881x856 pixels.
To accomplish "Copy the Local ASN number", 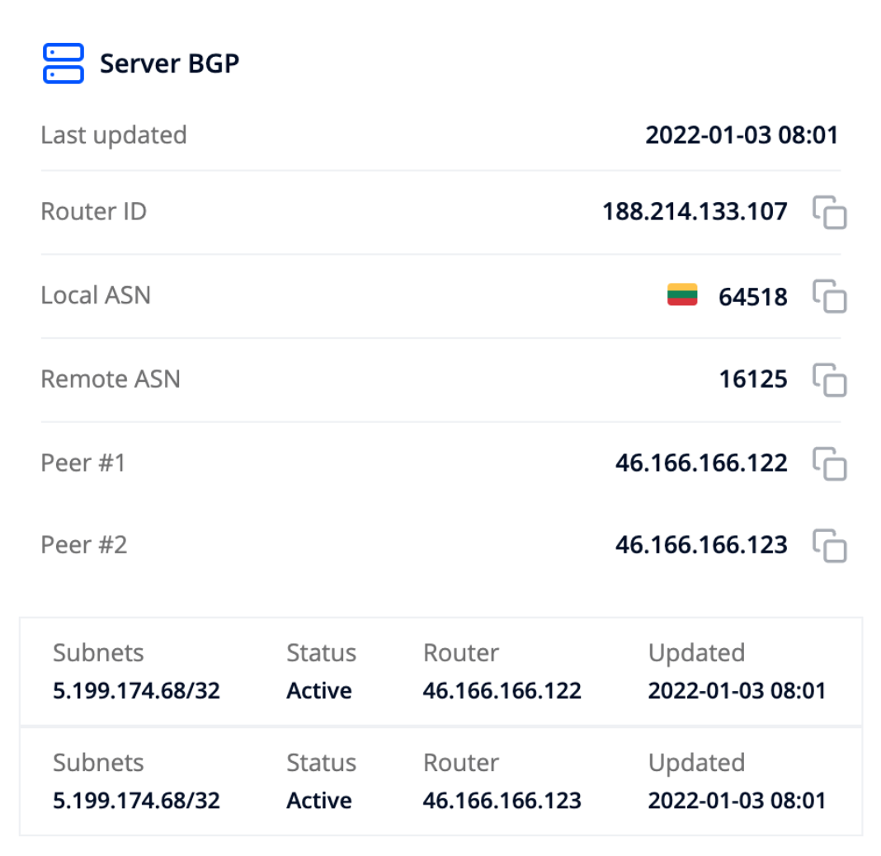I will coord(830,296).
